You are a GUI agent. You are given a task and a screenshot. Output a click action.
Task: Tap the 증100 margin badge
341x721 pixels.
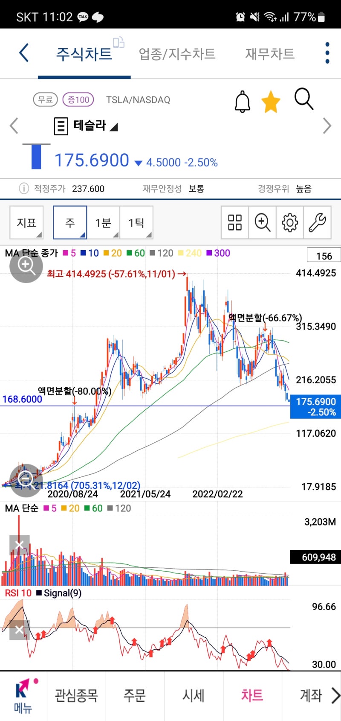(x=78, y=99)
